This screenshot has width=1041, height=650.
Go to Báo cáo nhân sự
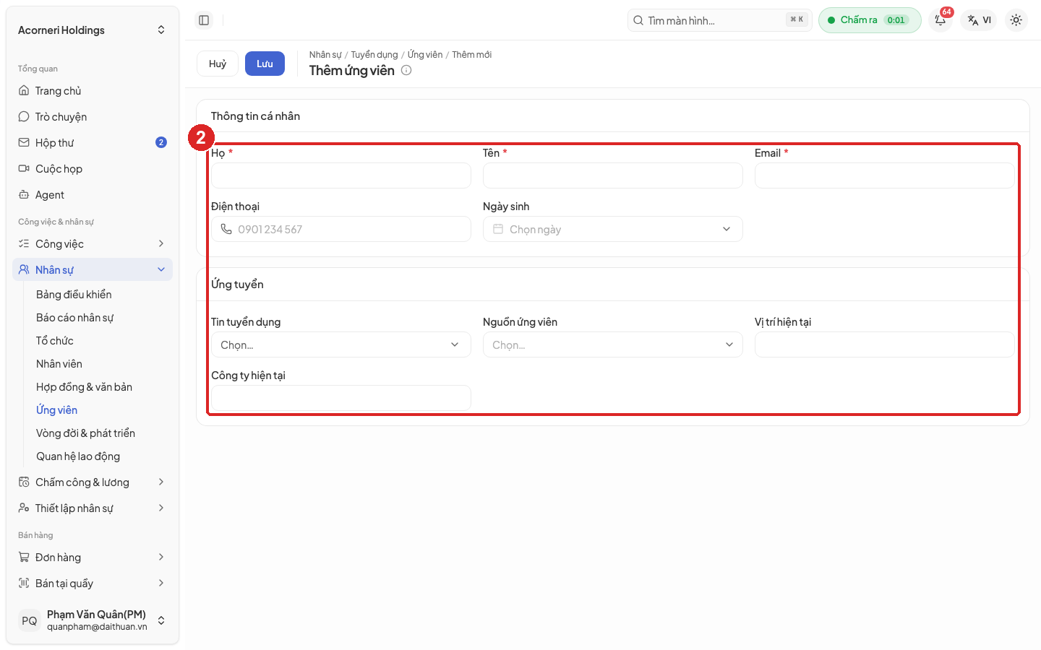pos(74,317)
